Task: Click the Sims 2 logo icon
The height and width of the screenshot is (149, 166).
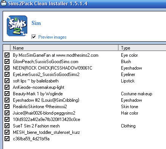Action: [17, 26]
